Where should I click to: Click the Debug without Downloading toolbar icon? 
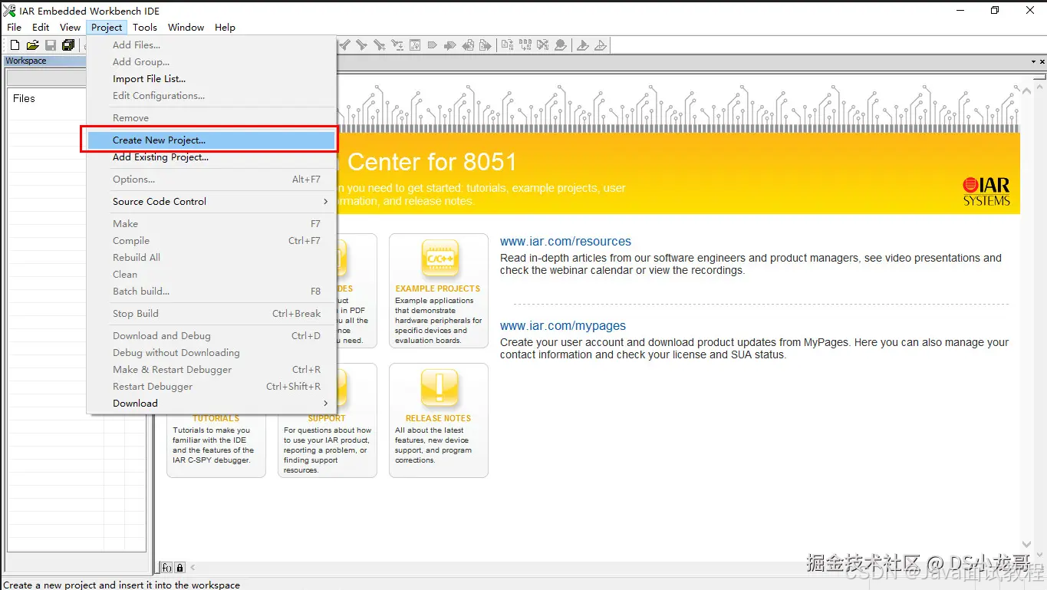point(600,45)
